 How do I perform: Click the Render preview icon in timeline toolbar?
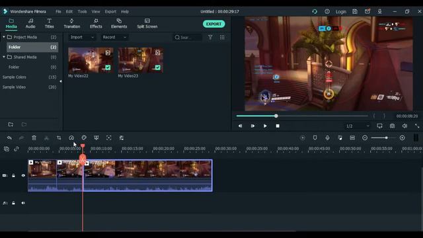(303, 138)
